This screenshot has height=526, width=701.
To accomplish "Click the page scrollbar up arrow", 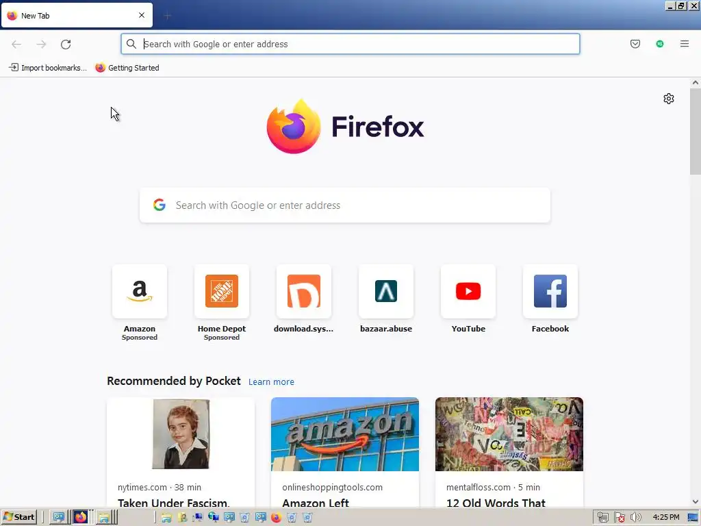I will point(696,83).
